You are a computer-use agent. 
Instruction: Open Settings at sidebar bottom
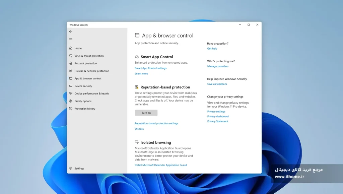tap(79, 169)
